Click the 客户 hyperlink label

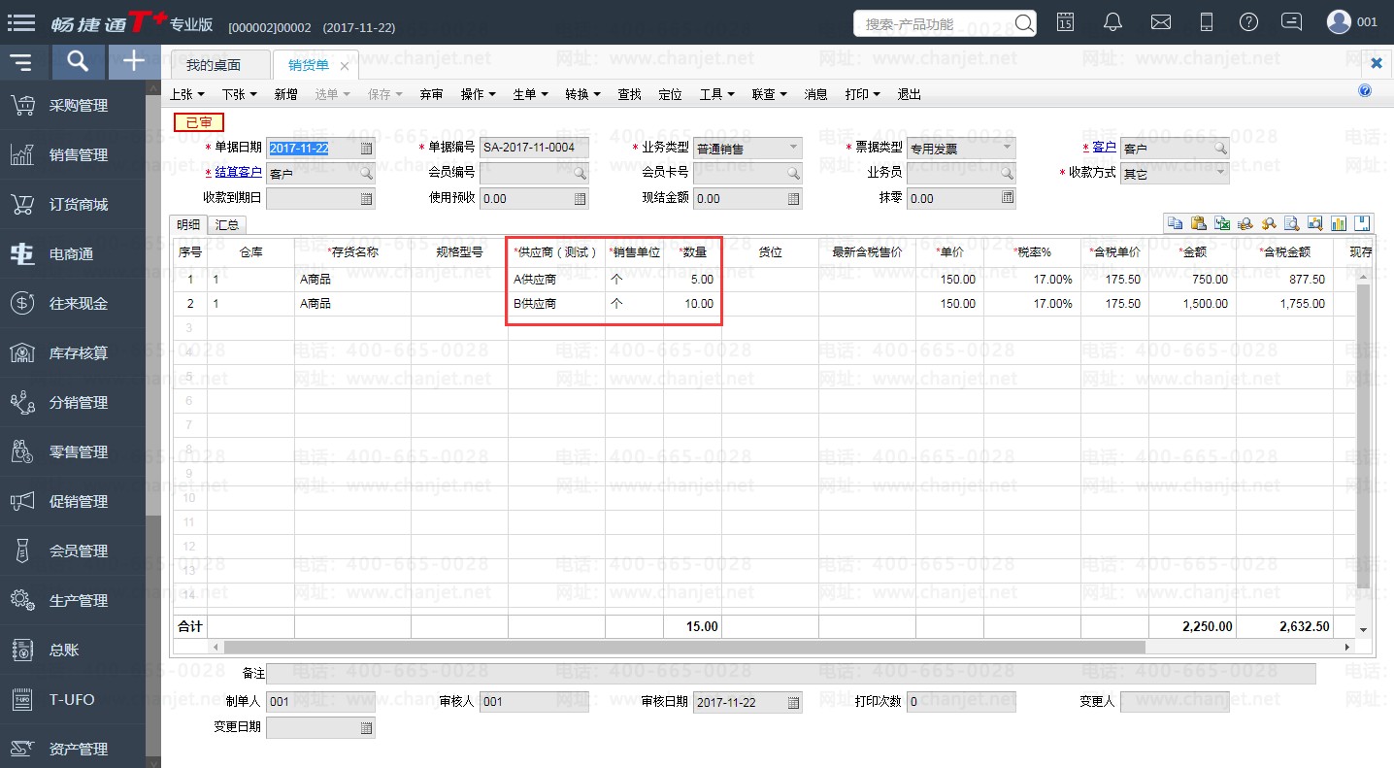tap(1104, 148)
